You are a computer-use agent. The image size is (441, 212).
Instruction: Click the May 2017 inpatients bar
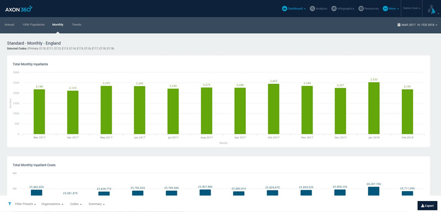106,110
